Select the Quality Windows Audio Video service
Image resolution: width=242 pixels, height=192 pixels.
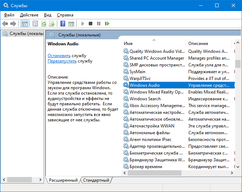tap(179, 51)
